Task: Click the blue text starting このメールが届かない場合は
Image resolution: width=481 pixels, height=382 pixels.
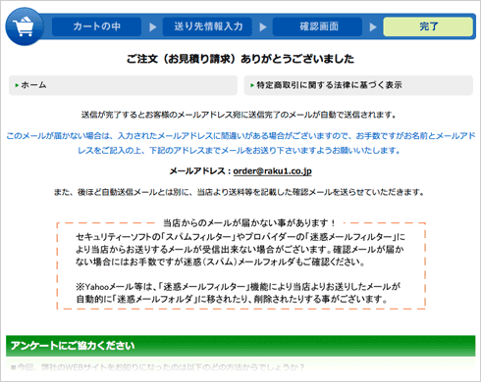Action: coord(240,143)
